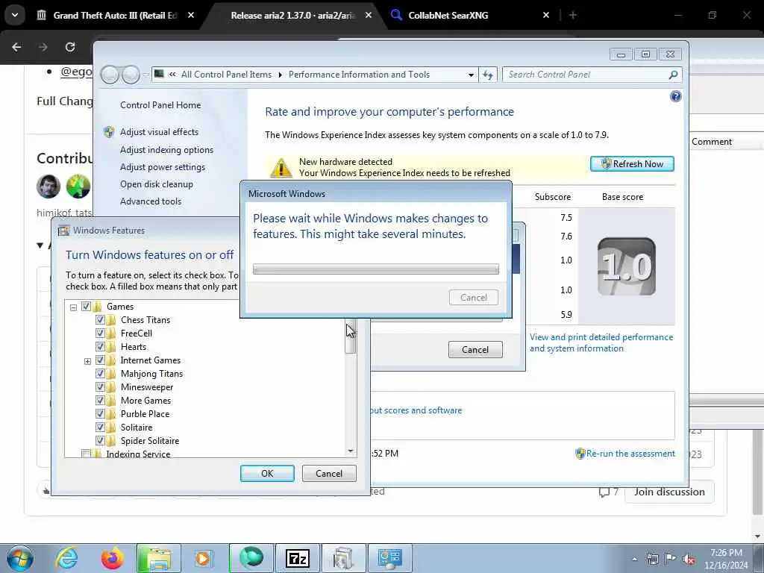Image resolution: width=764 pixels, height=573 pixels.
Task: Click the browser forward arrow
Action: [x=43, y=47]
